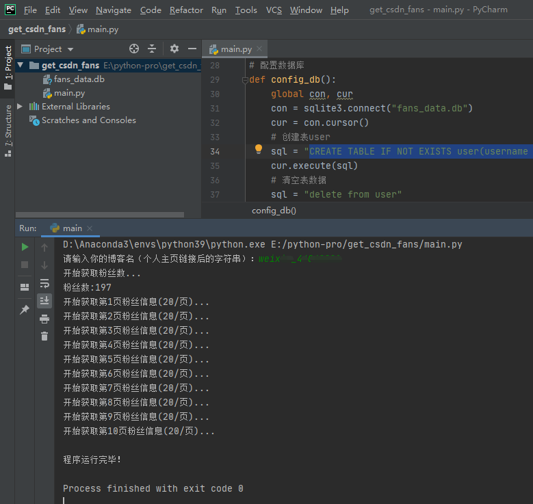Click Restore Layout icon in Run toolbar
Image resolution: width=533 pixels, height=504 pixels.
point(25,287)
